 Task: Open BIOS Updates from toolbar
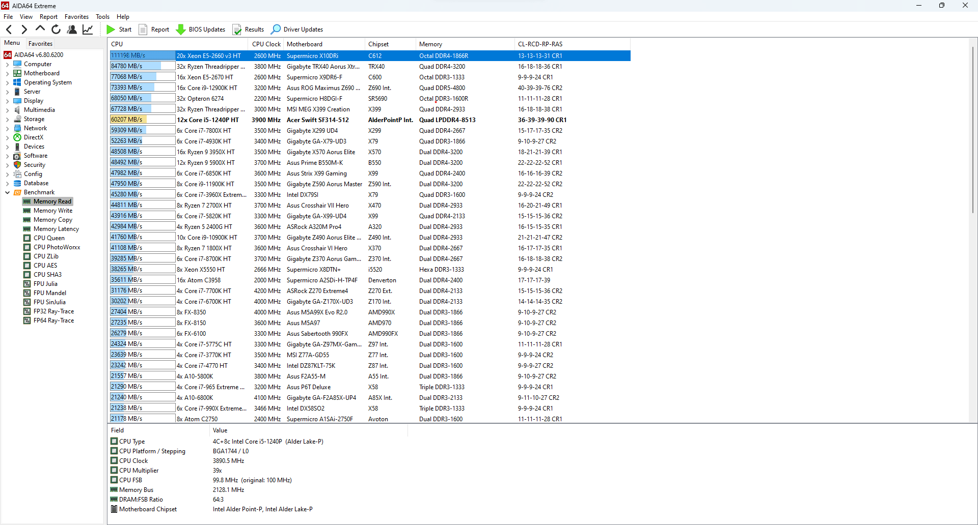tap(201, 30)
